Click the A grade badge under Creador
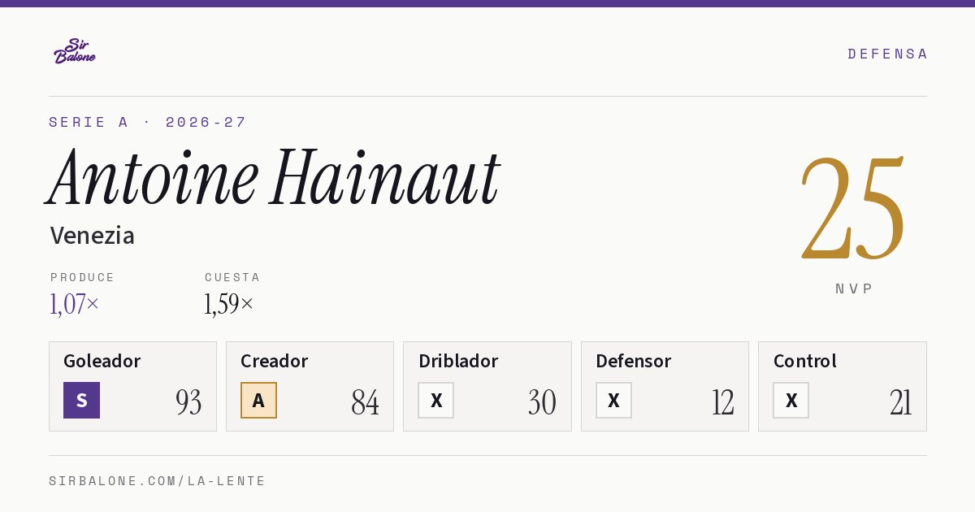The image size is (975, 512). (258, 400)
